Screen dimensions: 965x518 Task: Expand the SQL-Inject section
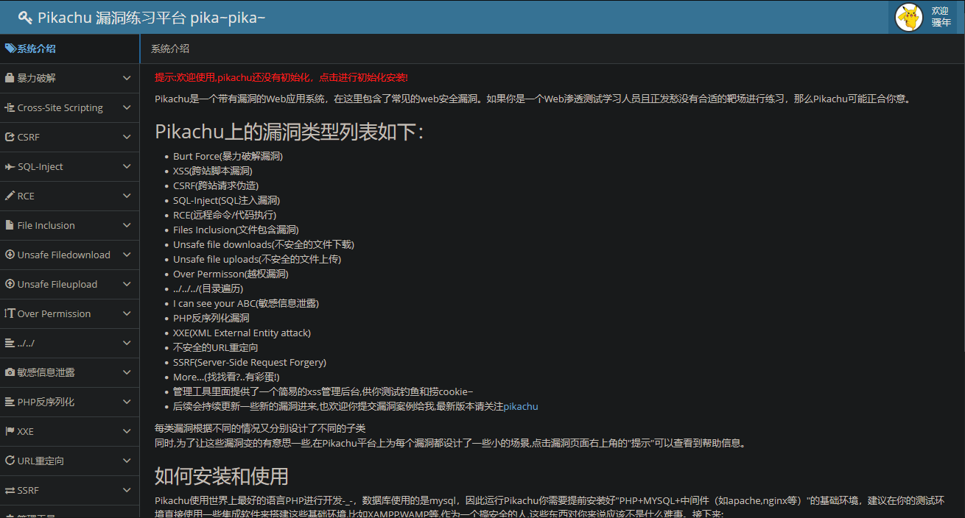(x=125, y=166)
